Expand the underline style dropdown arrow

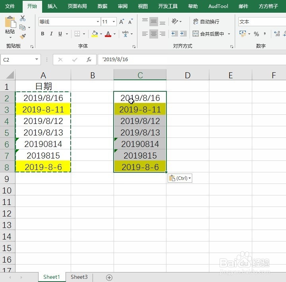pos(67,34)
